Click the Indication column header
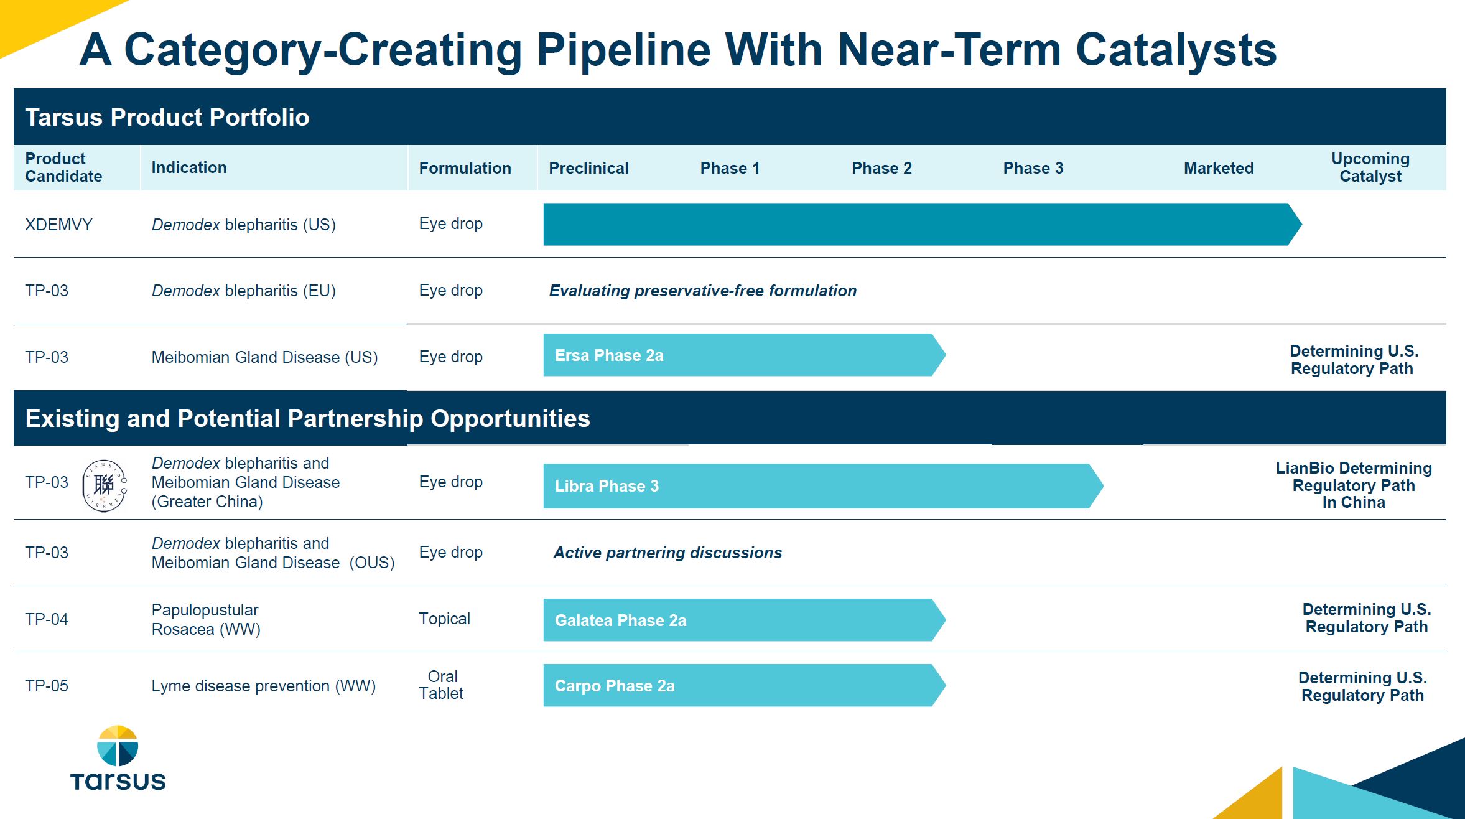 coord(189,167)
